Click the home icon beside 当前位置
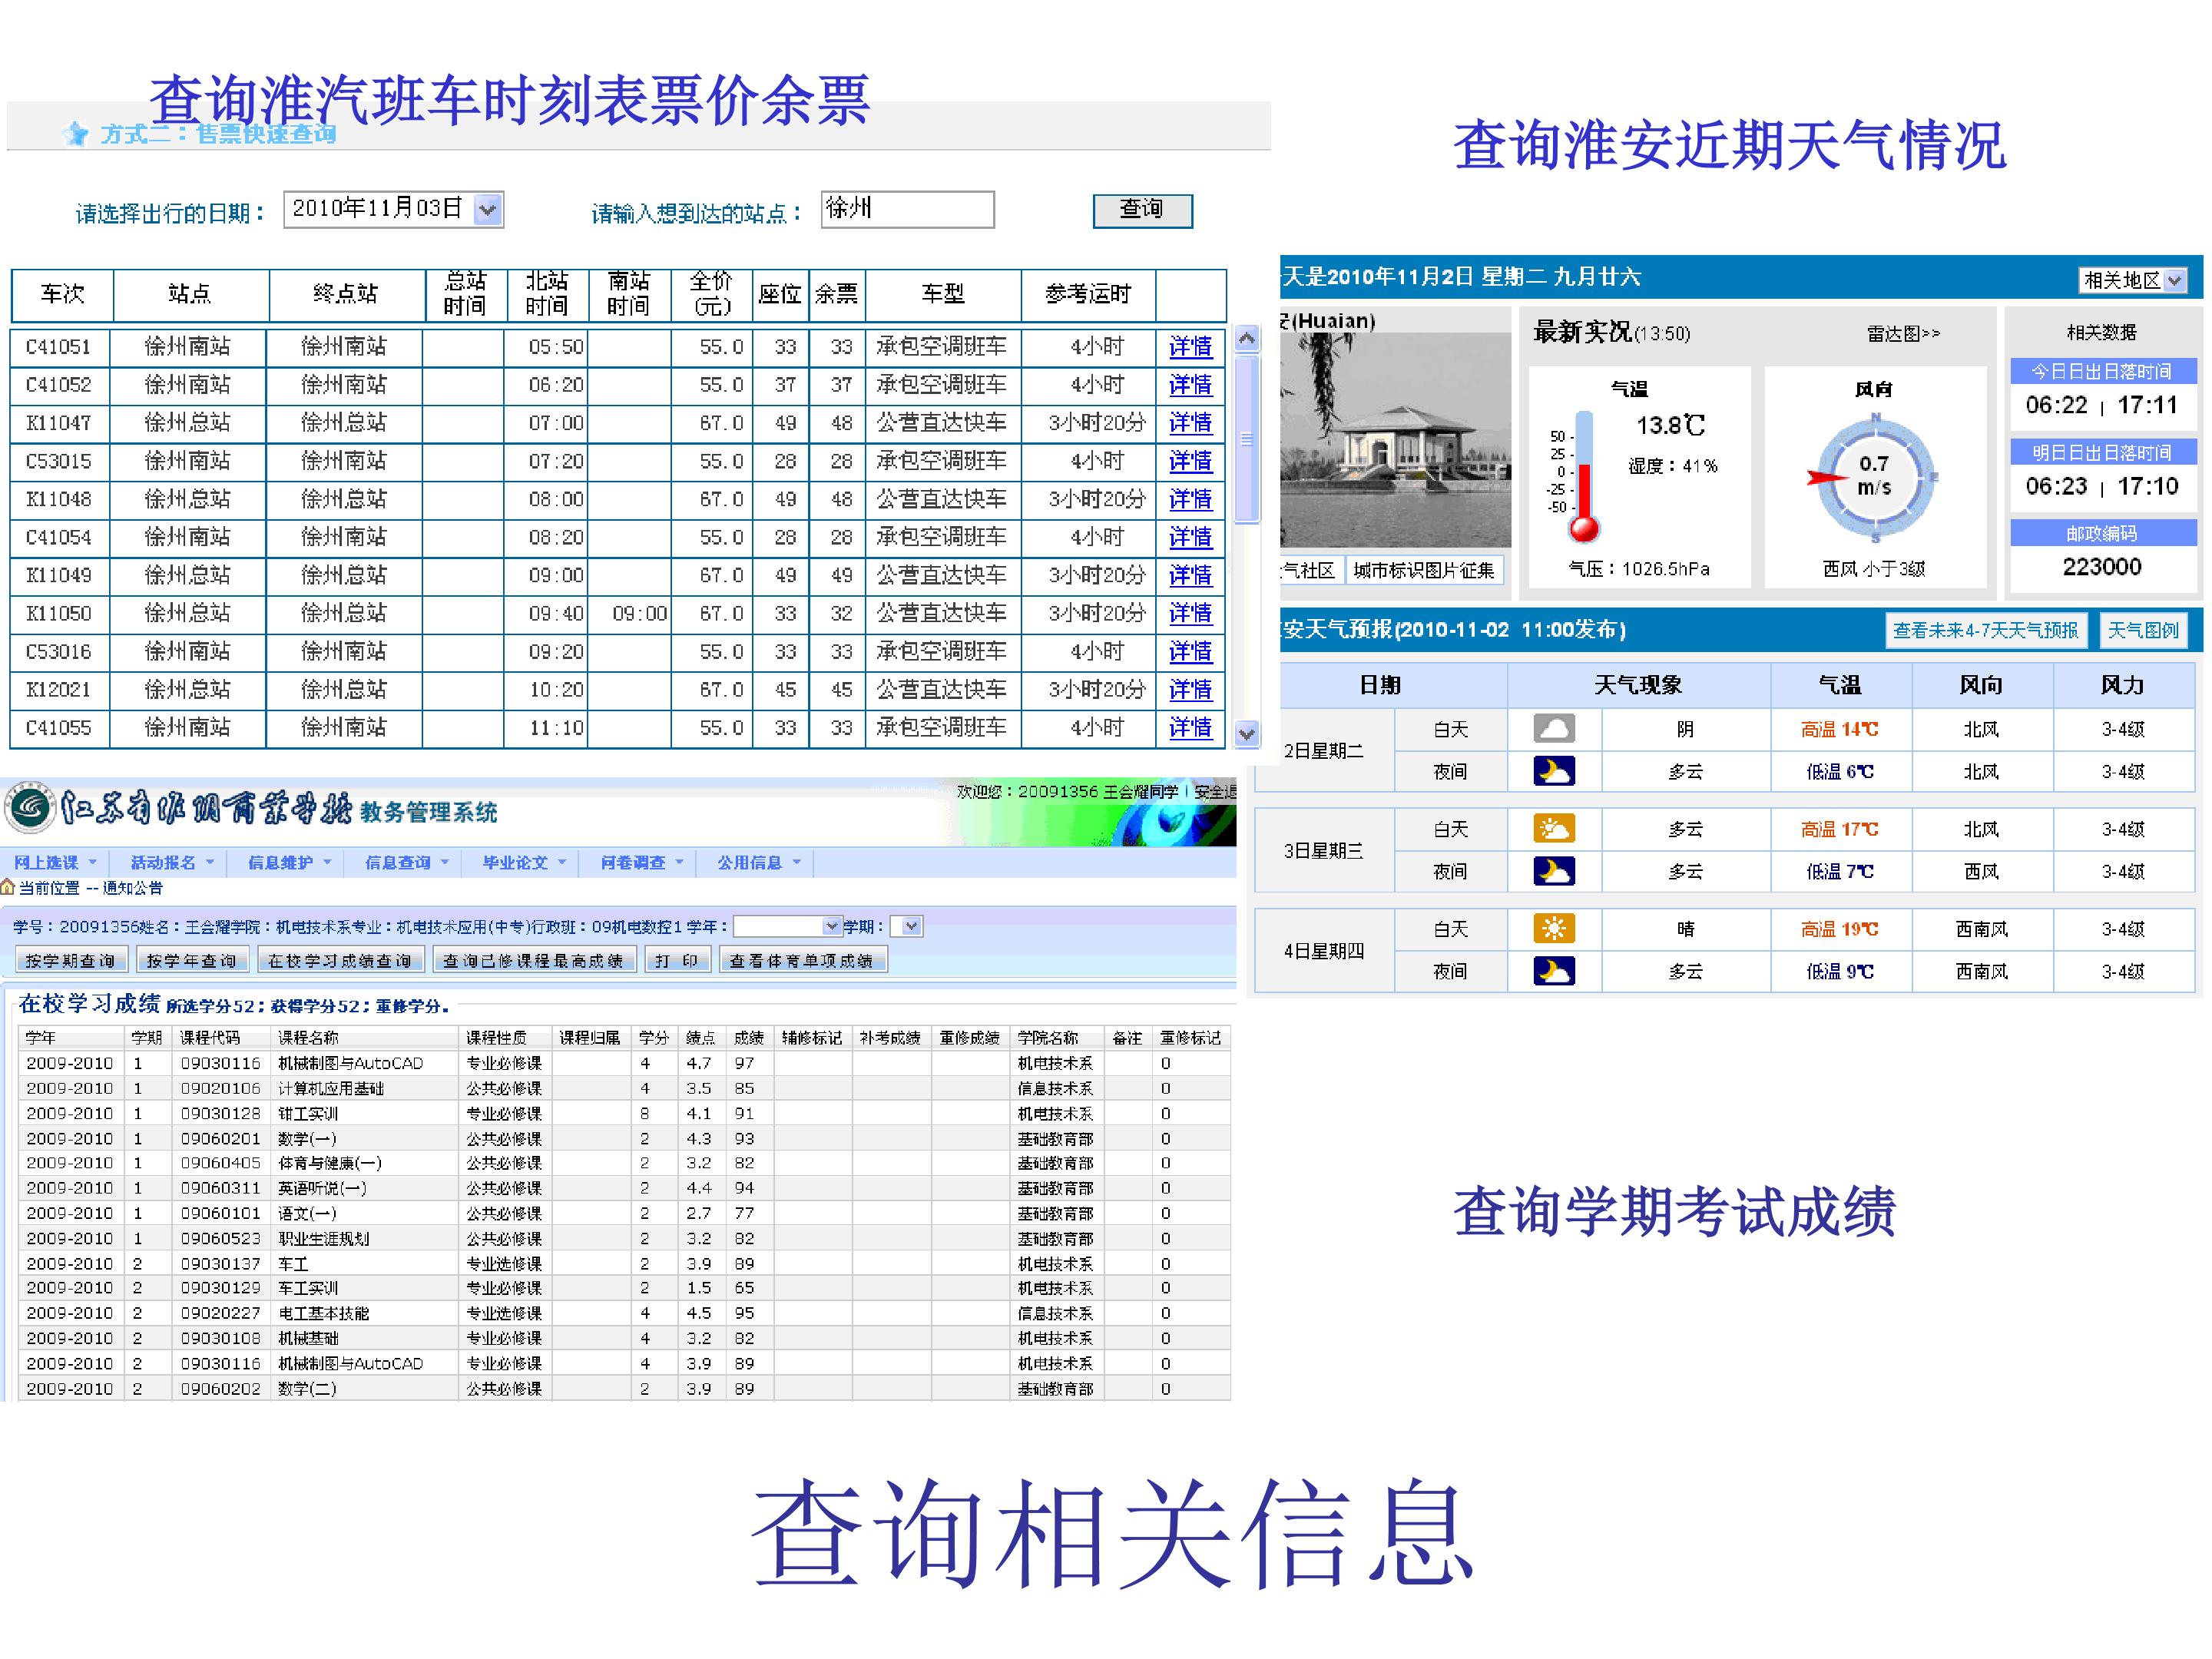Screen dimensions: 2212x1659 [x=8, y=887]
